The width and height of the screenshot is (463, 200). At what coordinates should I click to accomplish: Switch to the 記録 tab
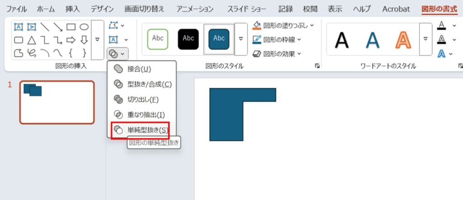[286, 9]
